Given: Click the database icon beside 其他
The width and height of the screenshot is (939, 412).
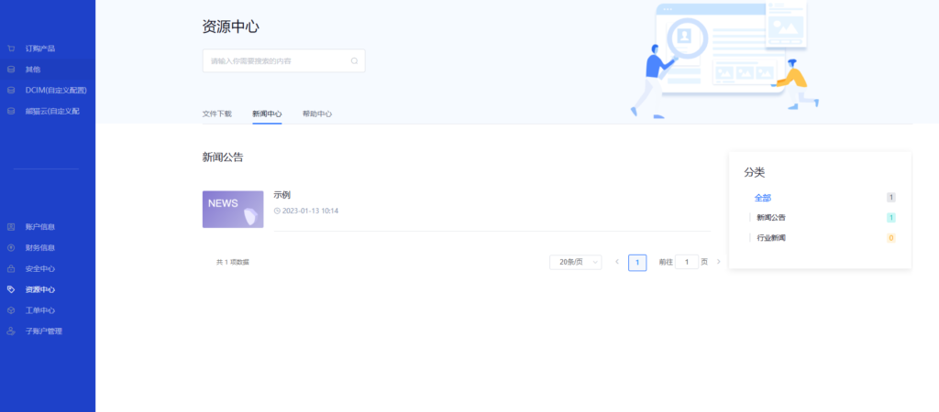Looking at the screenshot, I should [11, 70].
